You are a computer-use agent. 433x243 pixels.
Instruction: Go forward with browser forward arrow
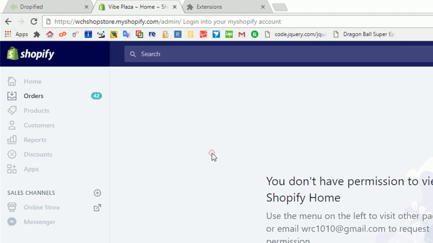pyautogui.click(x=21, y=22)
